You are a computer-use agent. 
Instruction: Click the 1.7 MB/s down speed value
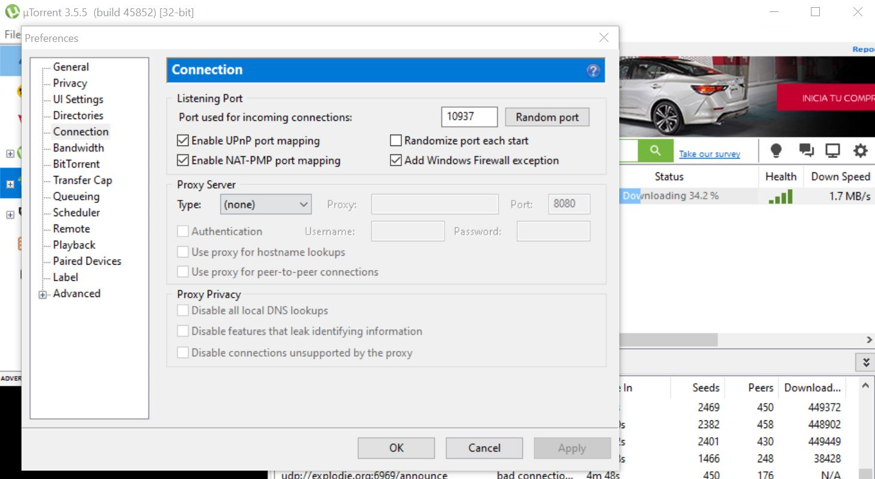(x=850, y=196)
